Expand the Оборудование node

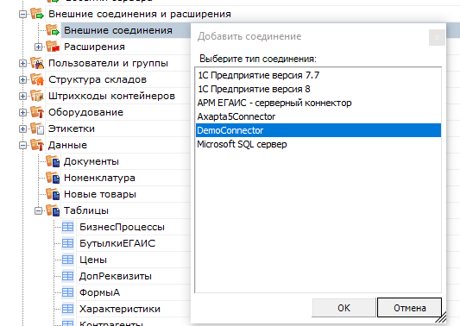click(x=22, y=113)
